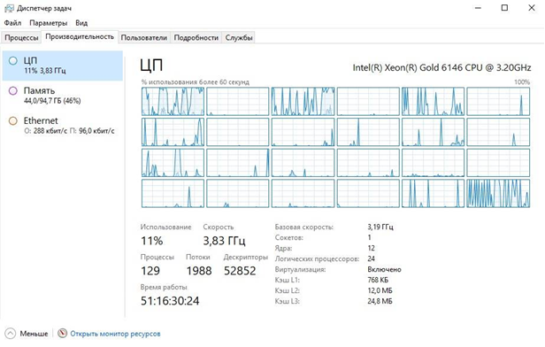Select the Ethernet orange circle icon
Image resolution: width=545 pixels, height=347 pixels.
pos(13,121)
